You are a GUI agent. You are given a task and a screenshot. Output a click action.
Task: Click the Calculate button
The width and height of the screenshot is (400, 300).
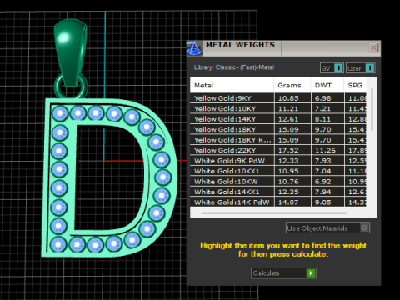(283, 273)
